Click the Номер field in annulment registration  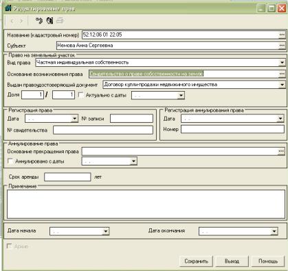232,129
